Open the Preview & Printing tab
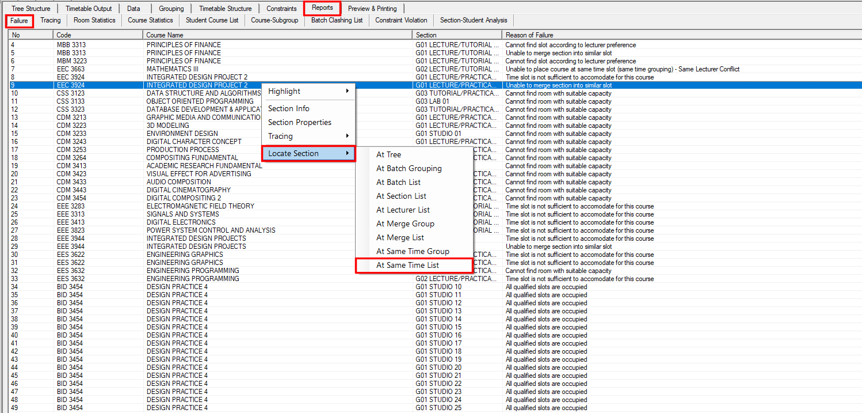862x413 pixels. (x=372, y=9)
